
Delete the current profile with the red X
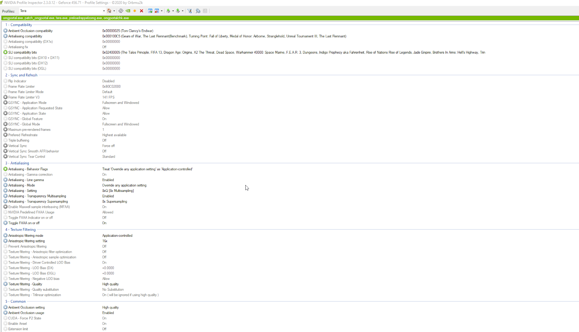[141, 11]
